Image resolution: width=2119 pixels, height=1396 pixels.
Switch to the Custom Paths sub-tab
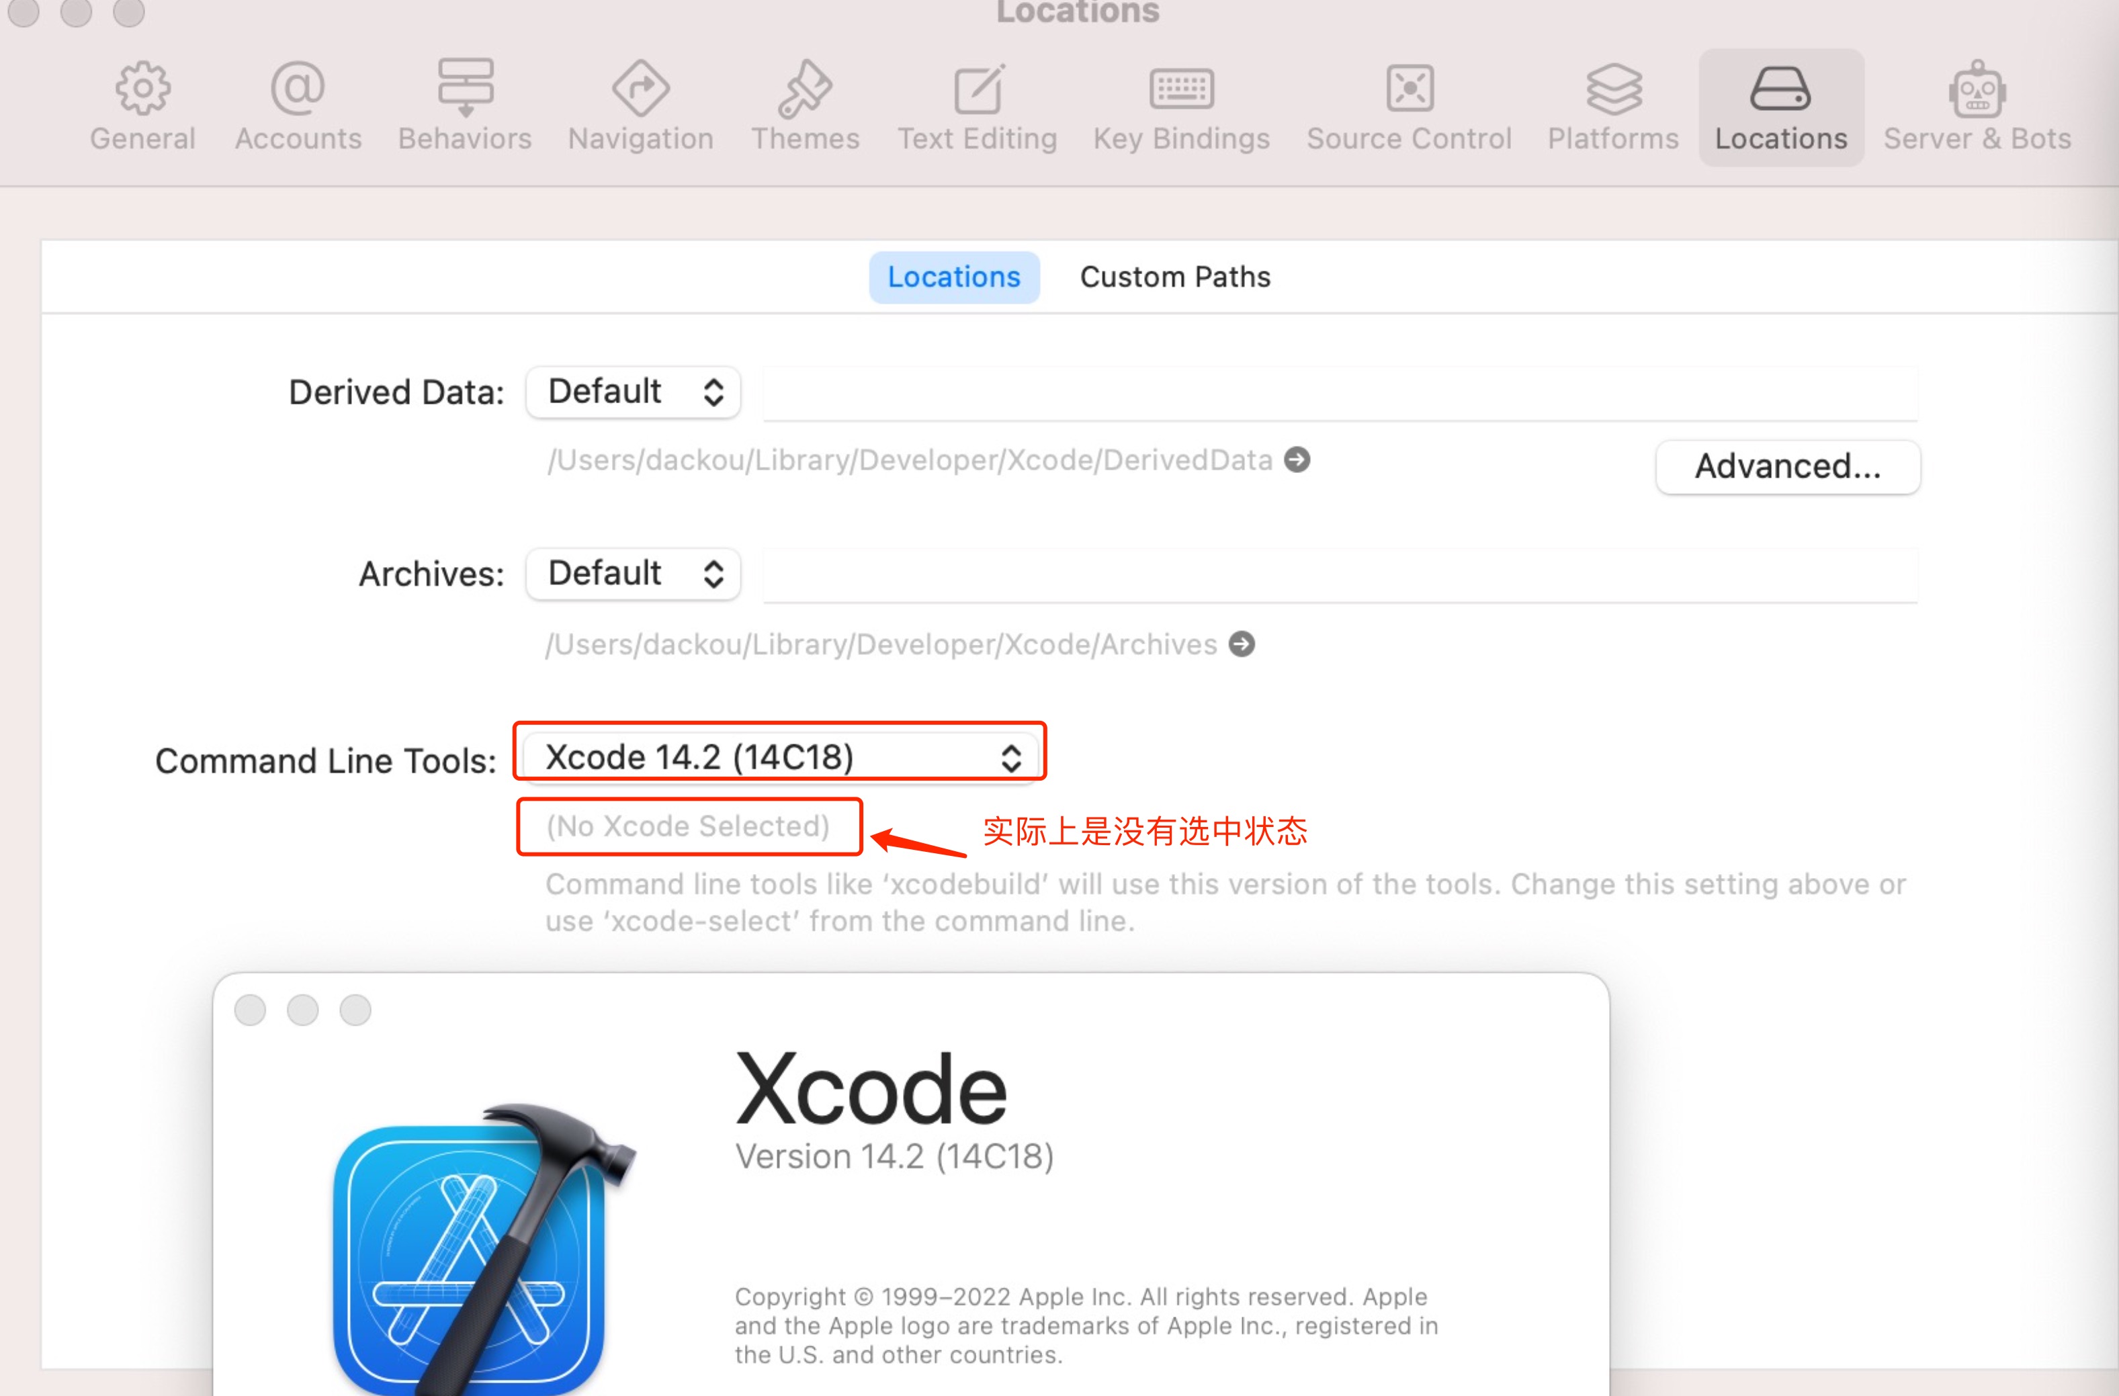click(1175, 277)
